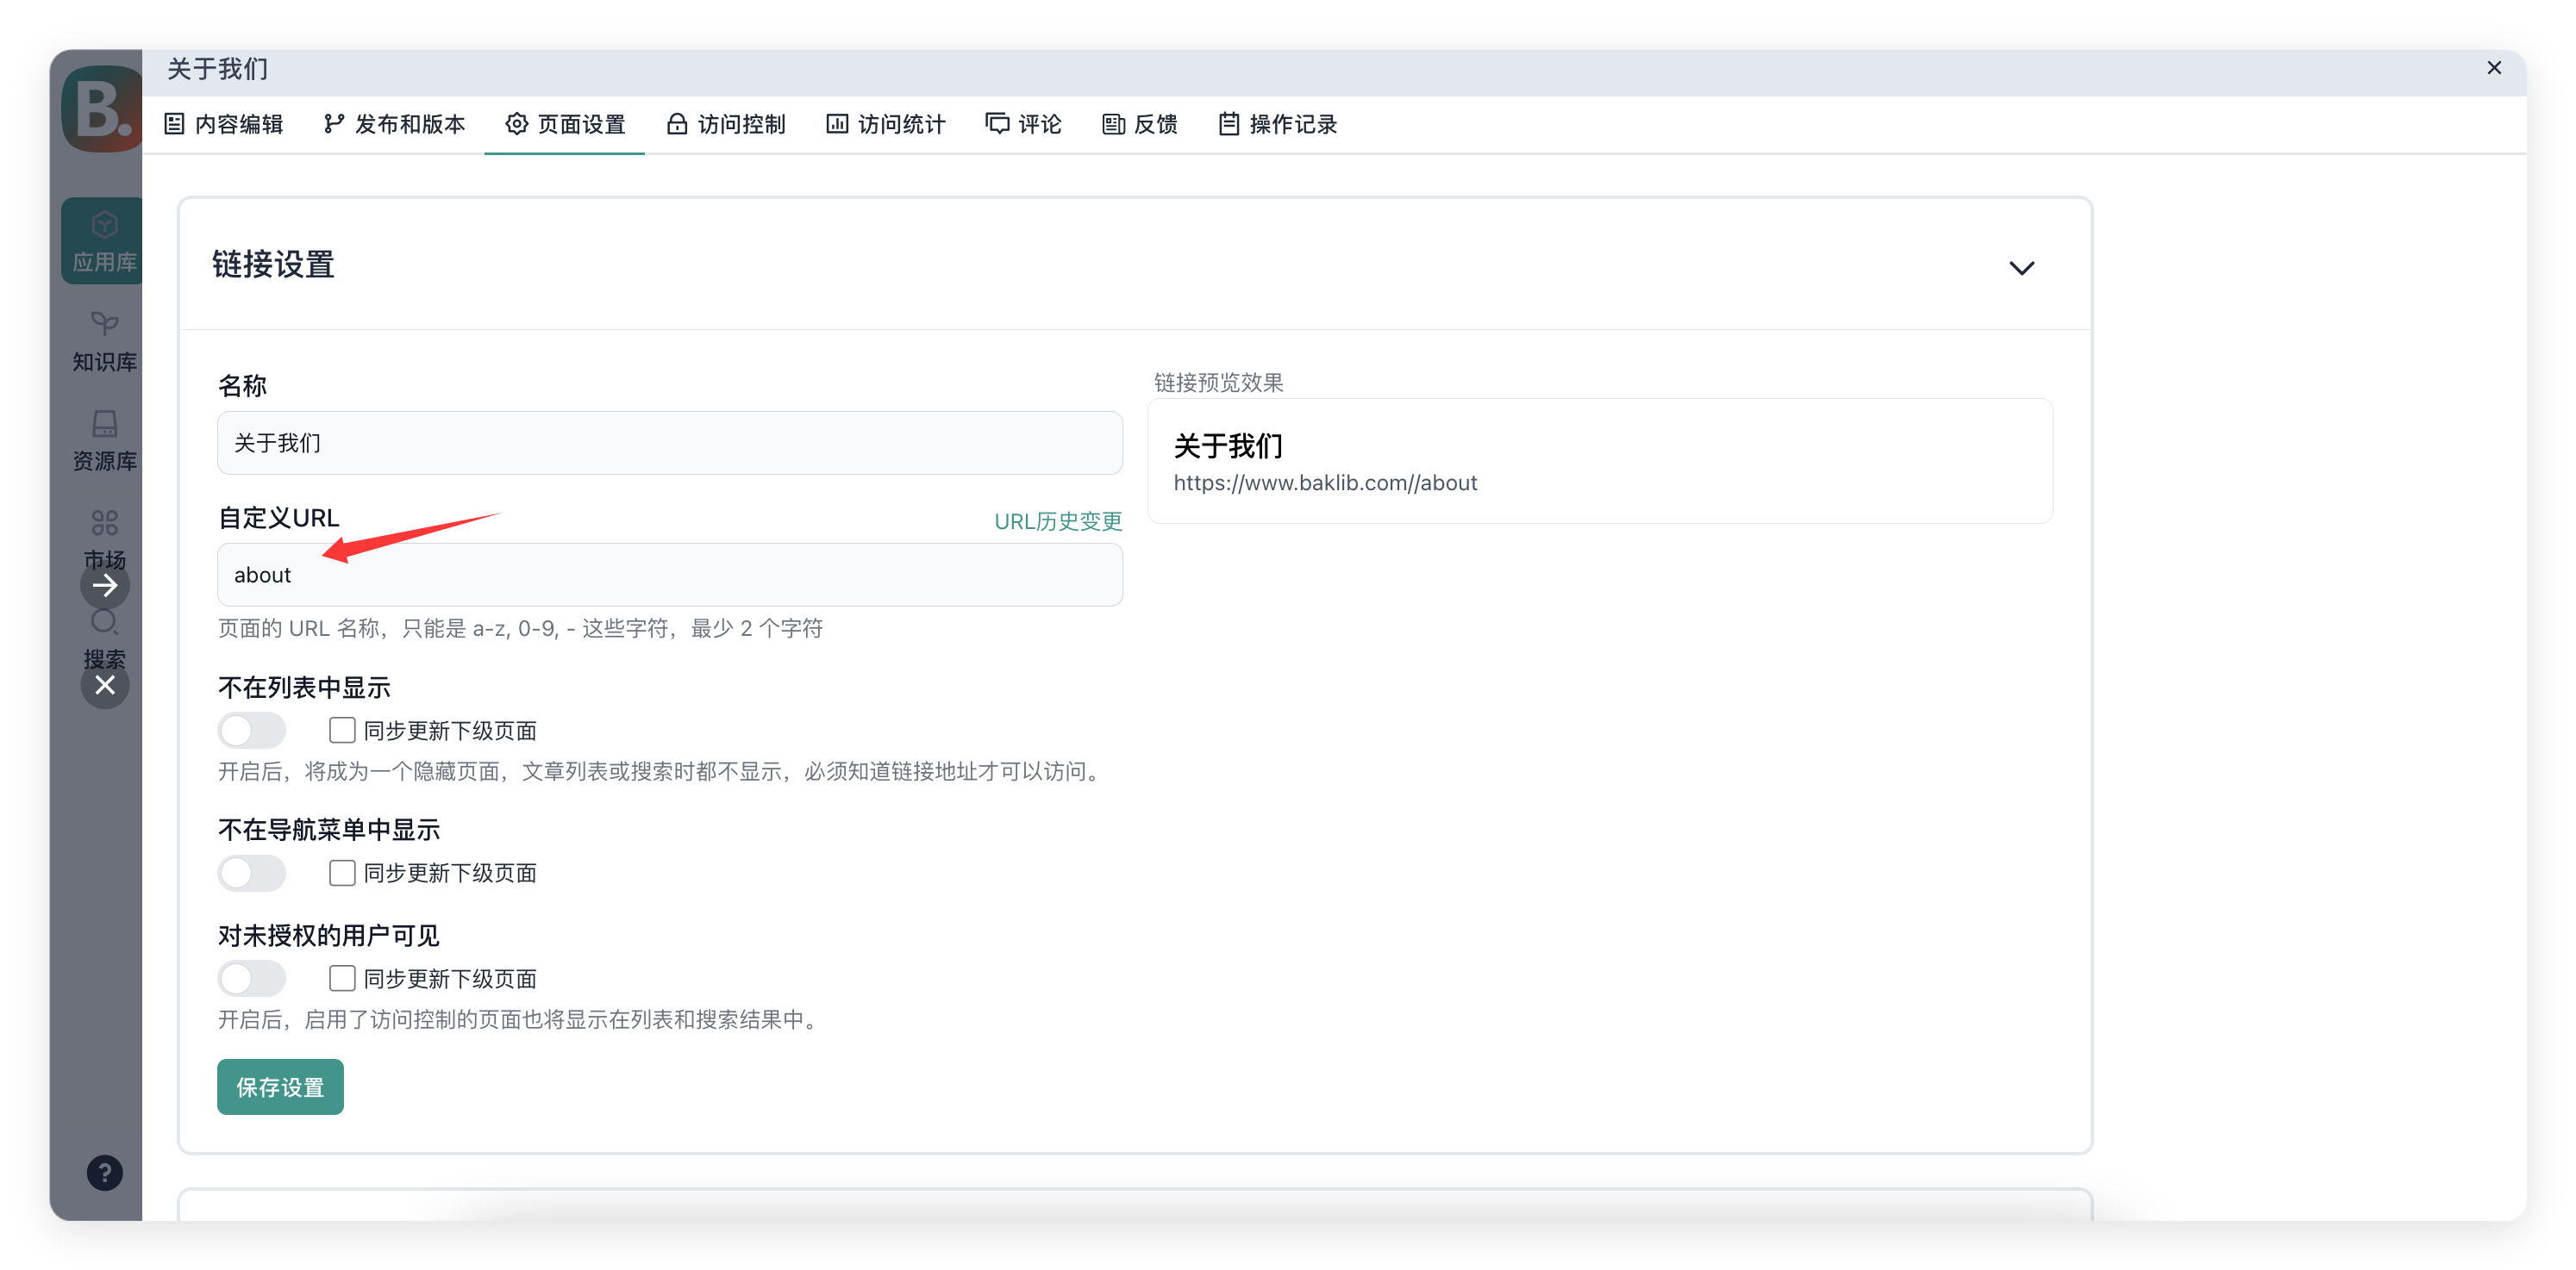Screen dimensions: 2576x1270
Task: Open the URL历史变更 link
Action: (x=1057, y=520)
